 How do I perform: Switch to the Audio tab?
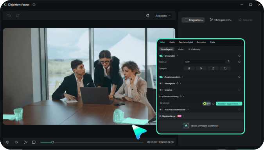[x=172, y=42]
